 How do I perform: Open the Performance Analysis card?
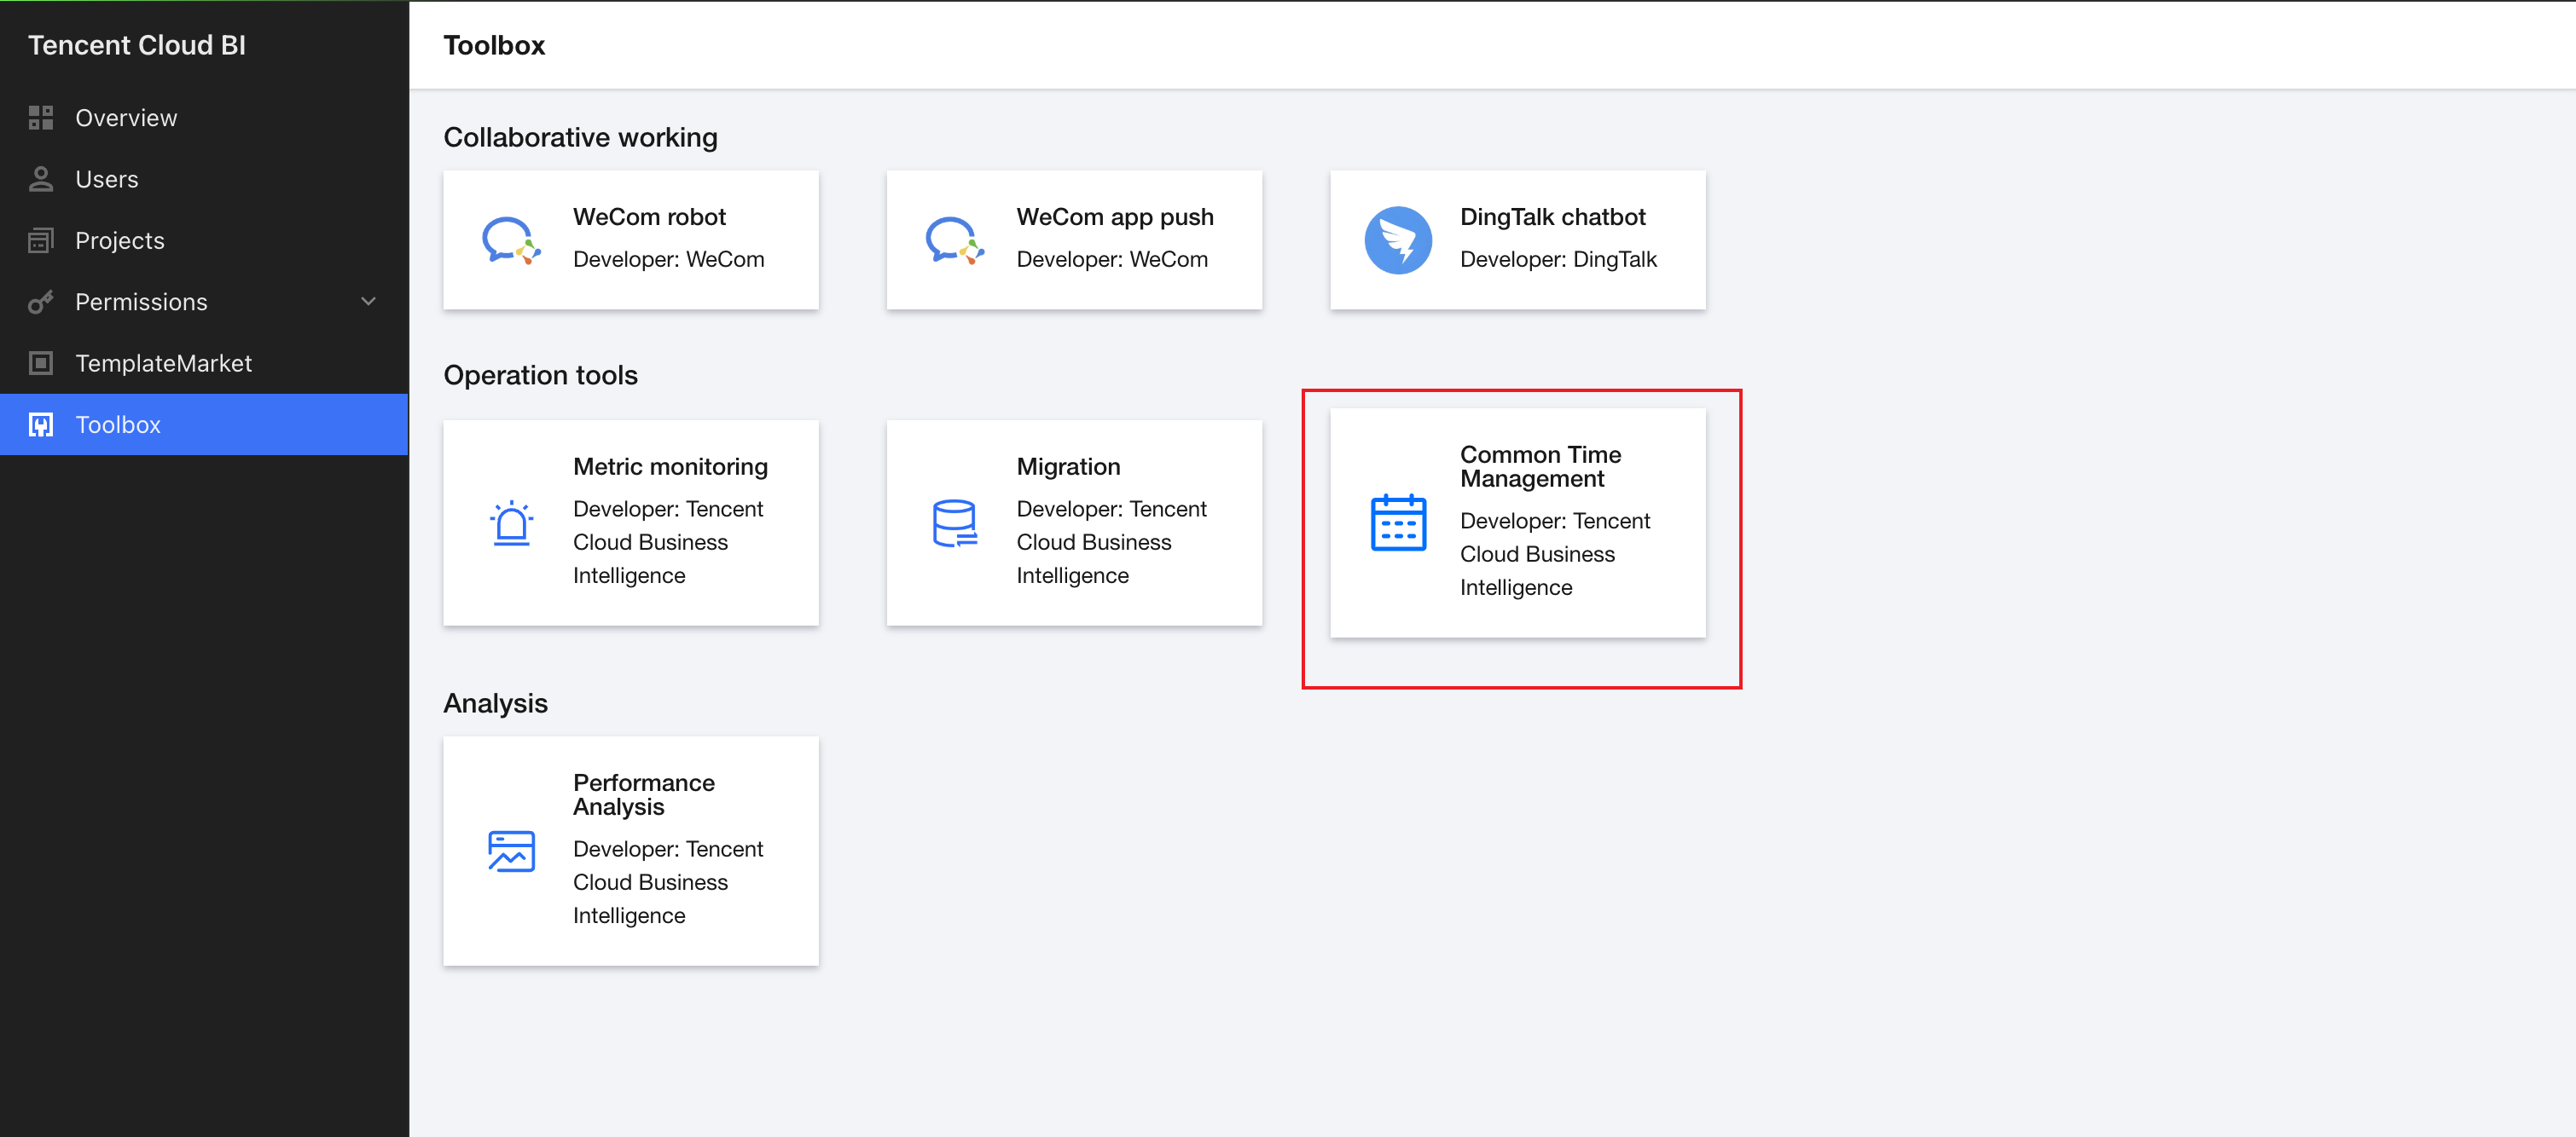pyautogui.click(x=631, y=851)
